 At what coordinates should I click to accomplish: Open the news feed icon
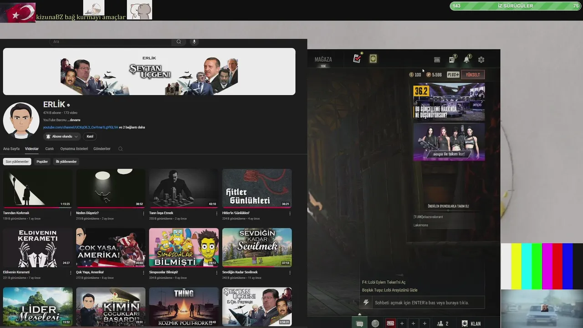coord(452,59)
